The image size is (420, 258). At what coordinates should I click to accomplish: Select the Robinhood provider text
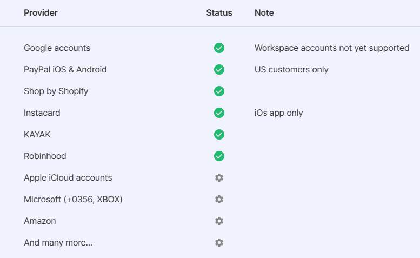(45, 156)
